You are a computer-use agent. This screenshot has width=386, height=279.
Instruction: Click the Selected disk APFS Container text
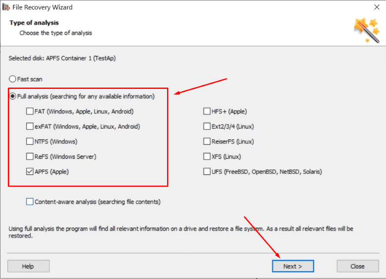62,58
